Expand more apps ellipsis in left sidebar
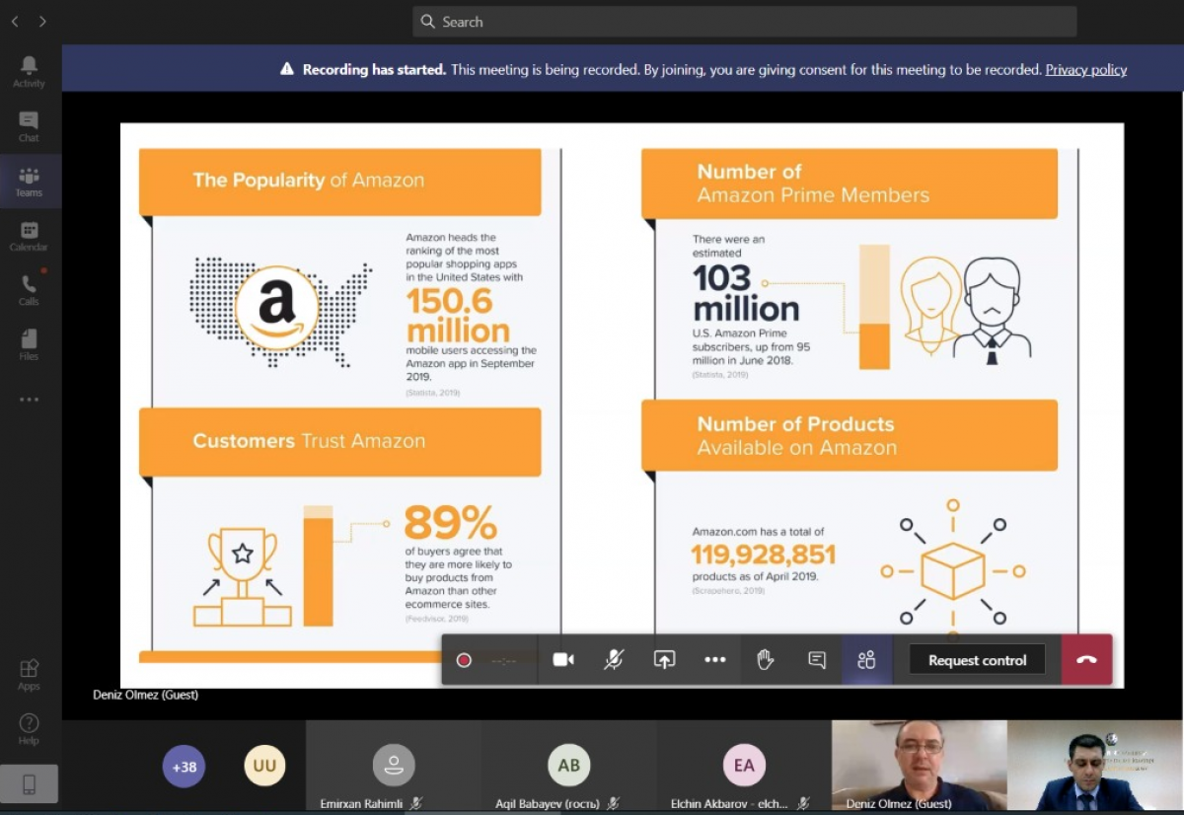The height and width of the screenshot is (815, 1184). [x=29, y=400]
